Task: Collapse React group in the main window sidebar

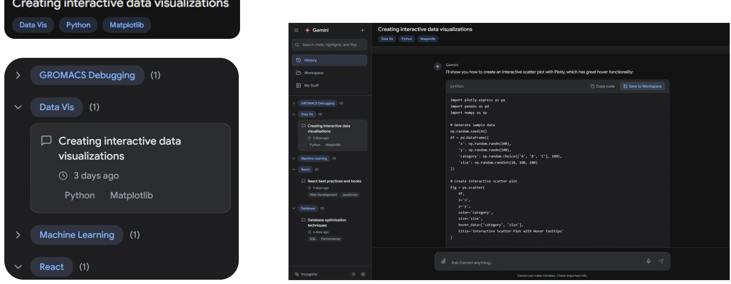Action: 294,170
